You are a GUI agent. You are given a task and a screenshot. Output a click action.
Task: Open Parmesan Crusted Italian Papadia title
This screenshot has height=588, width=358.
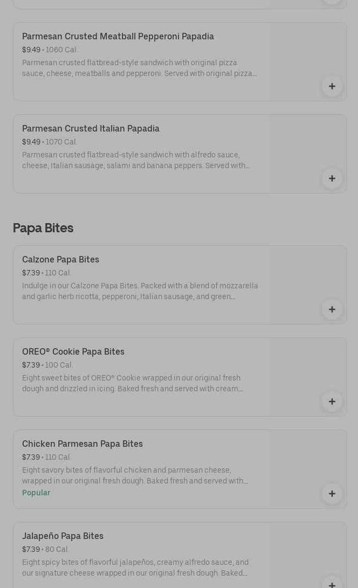pos(91,128)
